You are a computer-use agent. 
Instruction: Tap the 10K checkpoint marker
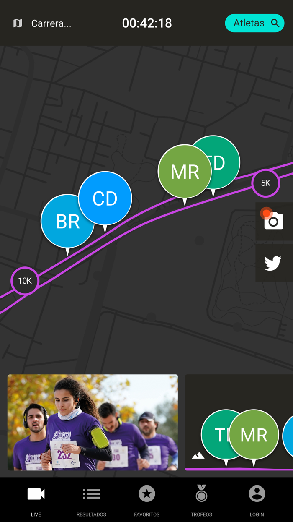(x=25, y=281)
